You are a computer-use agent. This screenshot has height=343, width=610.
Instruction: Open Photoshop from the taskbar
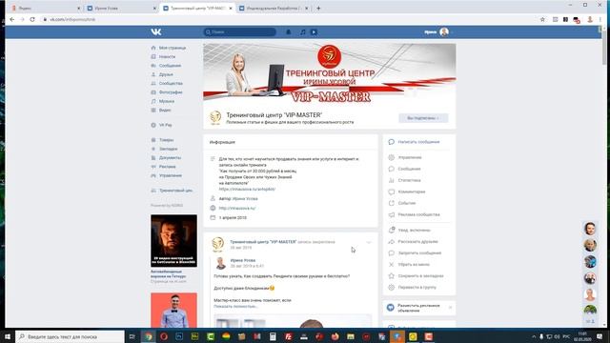point(179,336)
